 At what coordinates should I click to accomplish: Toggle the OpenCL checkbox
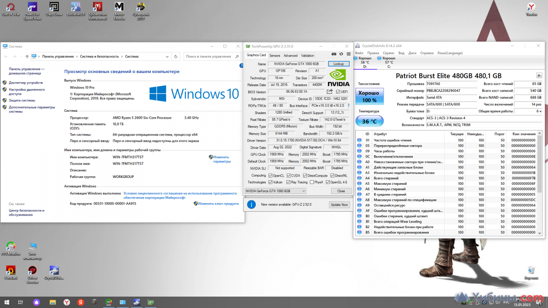[x=270, y=175]
